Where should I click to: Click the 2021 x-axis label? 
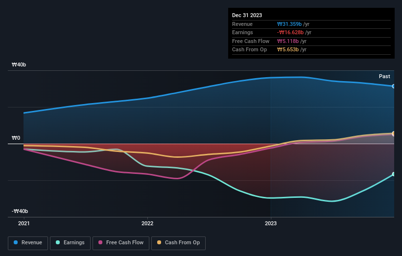[x=24, y=224]
